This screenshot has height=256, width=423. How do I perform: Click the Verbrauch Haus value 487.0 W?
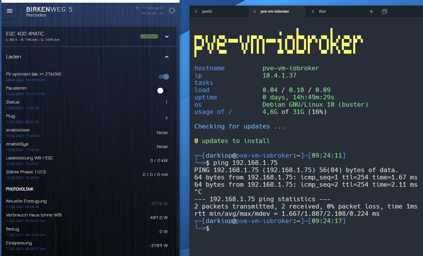click(x=159, y=218)
